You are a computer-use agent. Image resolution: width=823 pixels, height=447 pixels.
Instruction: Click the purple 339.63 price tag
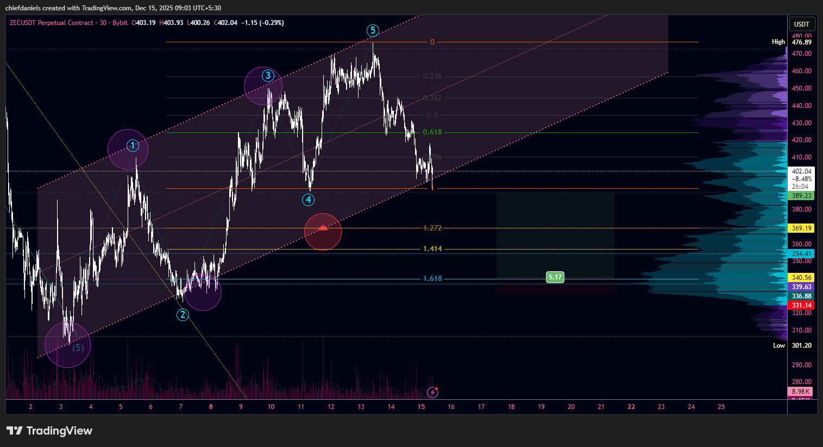[x=801, y=287]
